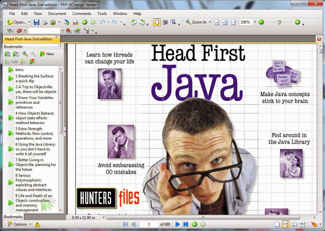Viewport: 325px width, 231px height.
Task: Set zoom to Actual Size 1:1
Action: pos(217,22)
